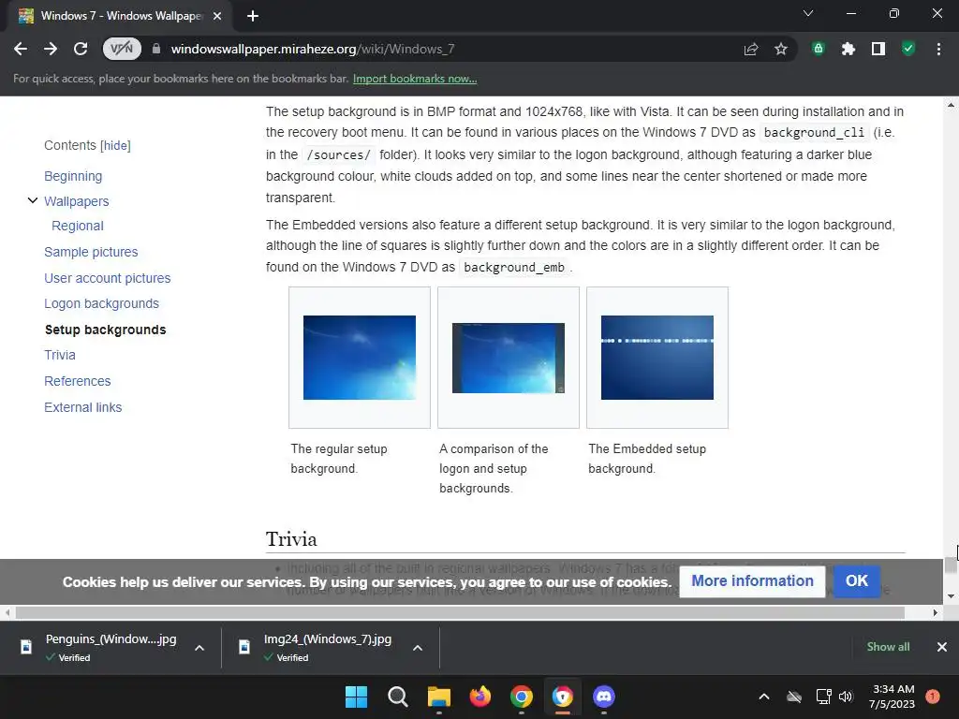
Task: Open the Extensions puzzle icon
Action: pyautogui.click(x=848, y=49)
